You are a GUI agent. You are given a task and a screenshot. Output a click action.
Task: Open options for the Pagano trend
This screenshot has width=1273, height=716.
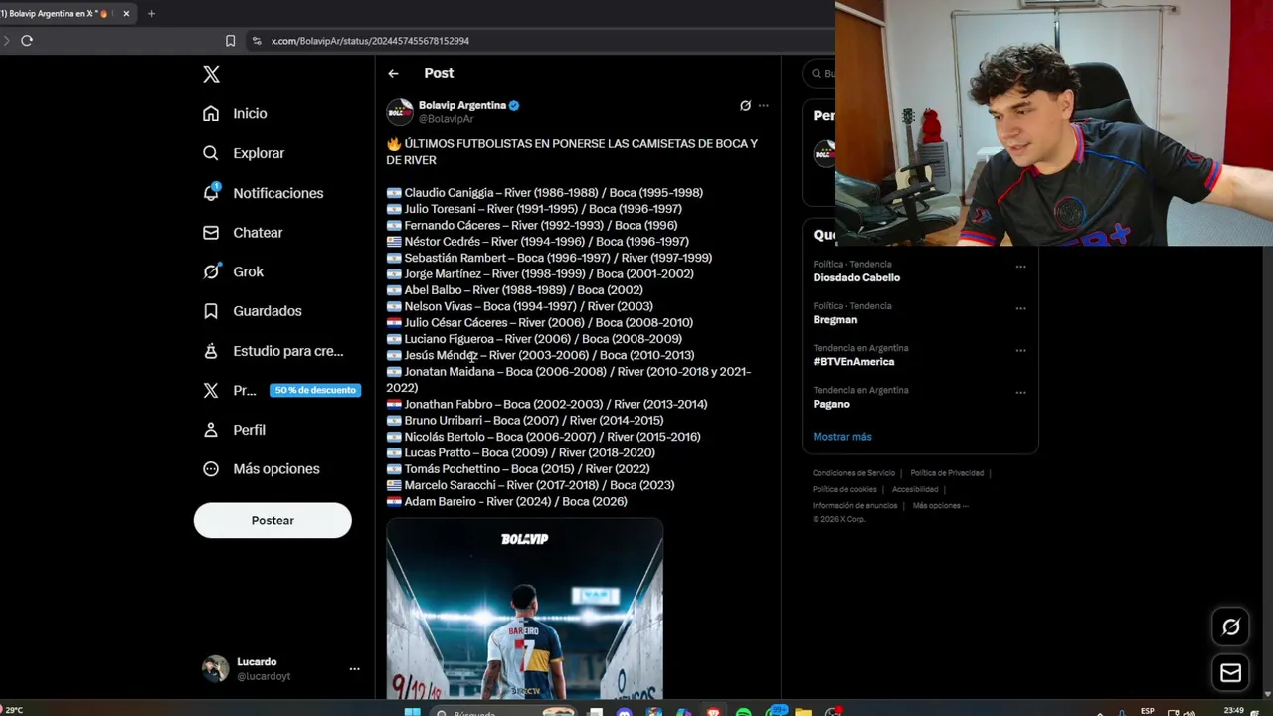point(1020,392)
